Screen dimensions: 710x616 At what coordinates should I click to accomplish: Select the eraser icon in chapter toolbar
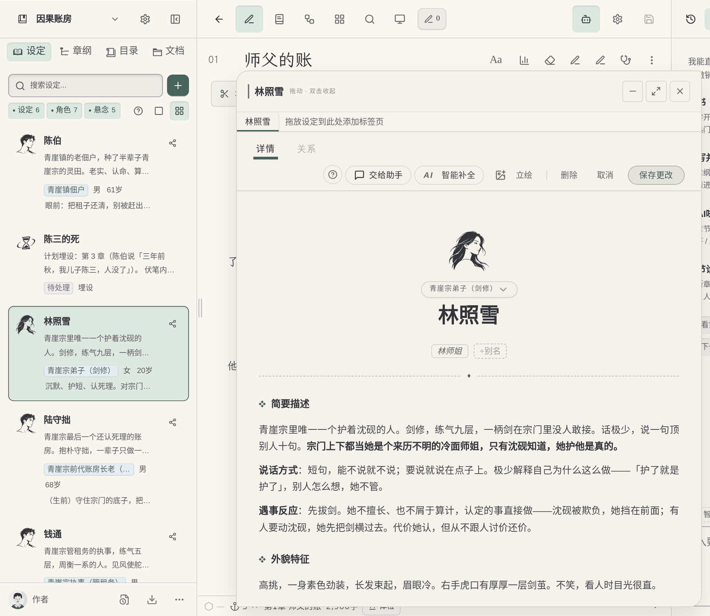click(550, 60)
